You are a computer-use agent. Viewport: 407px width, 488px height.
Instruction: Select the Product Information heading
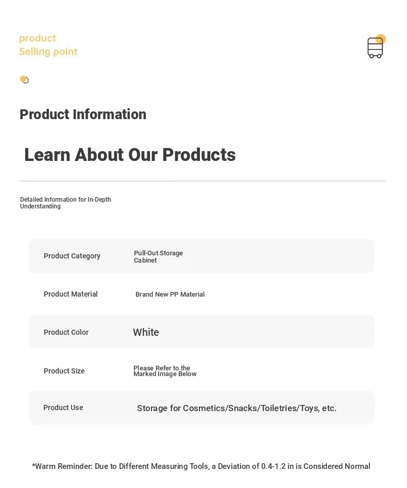83,114
